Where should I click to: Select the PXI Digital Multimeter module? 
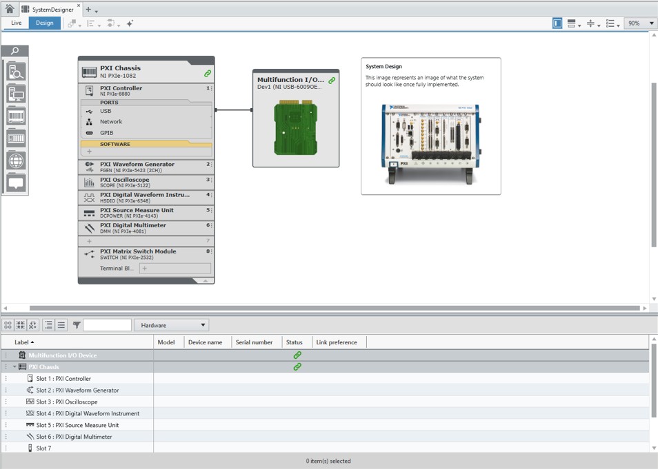click(x=146, y=228)
